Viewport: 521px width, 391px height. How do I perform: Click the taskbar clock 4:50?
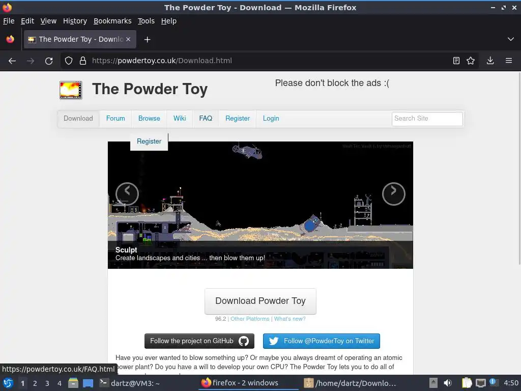(x=511, y=383)
